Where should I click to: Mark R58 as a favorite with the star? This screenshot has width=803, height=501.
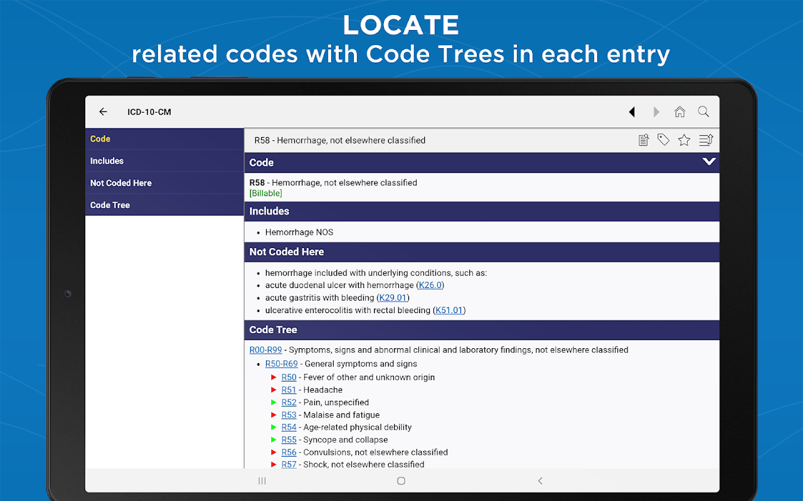[x=684, y=140]
